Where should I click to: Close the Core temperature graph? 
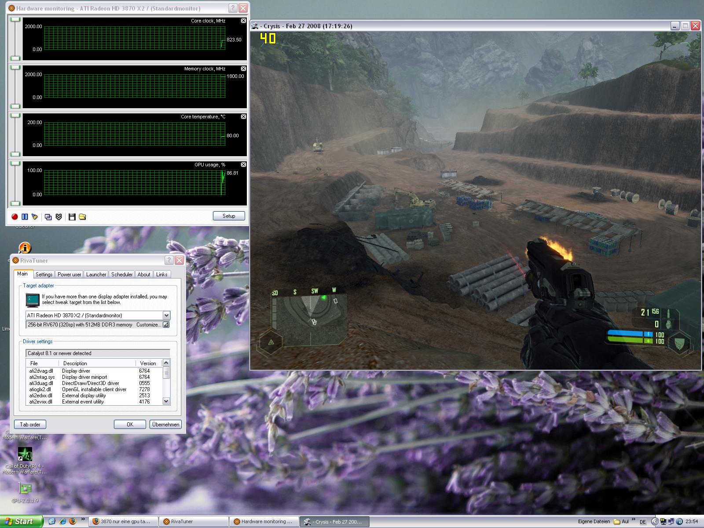point(244,117)
